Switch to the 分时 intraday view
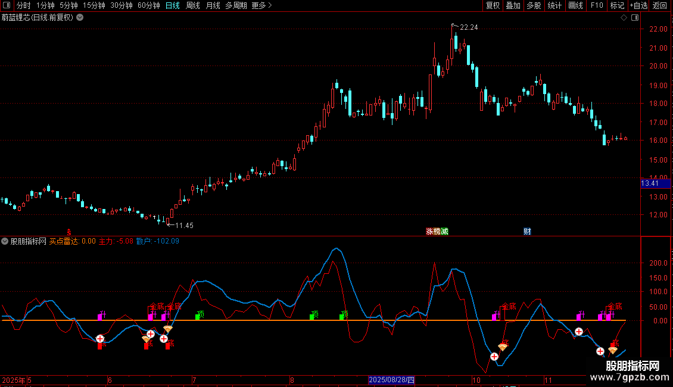The width and height of the screenshot is (673, 387). 24,5
